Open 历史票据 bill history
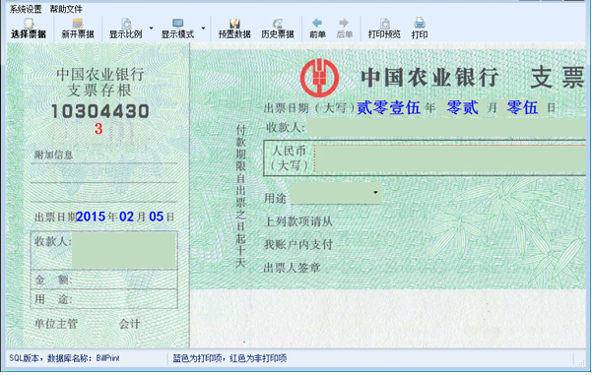 coord(278,29)
